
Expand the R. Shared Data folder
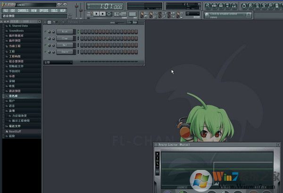pyautogui.click(x=7, y=26)
